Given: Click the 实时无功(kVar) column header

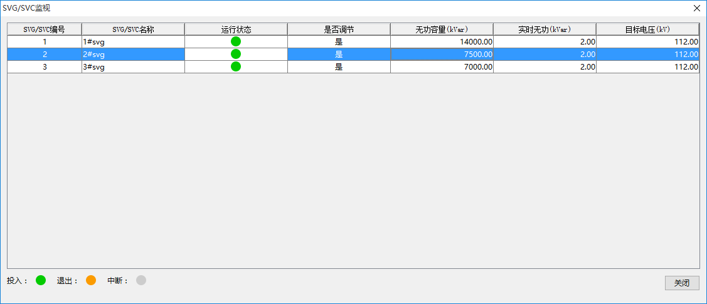Looking at the screenshot, I should click(x=545, y=29).
